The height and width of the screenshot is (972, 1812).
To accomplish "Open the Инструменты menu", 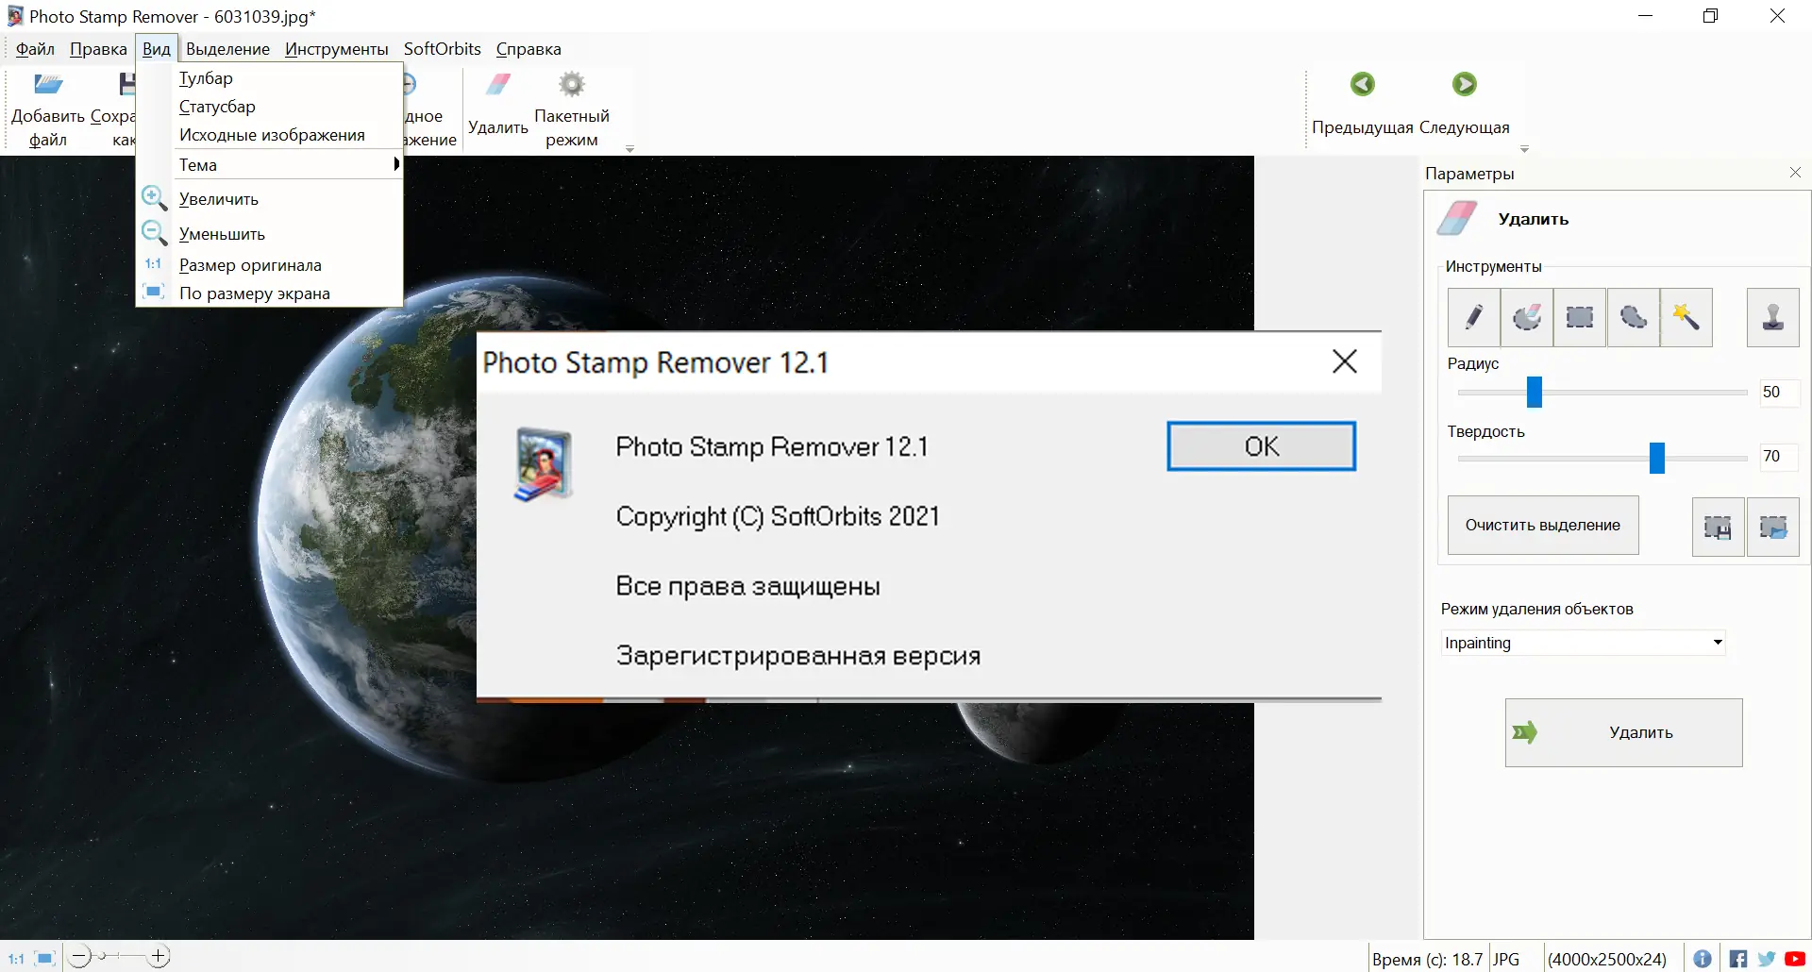I will (336, 49).
